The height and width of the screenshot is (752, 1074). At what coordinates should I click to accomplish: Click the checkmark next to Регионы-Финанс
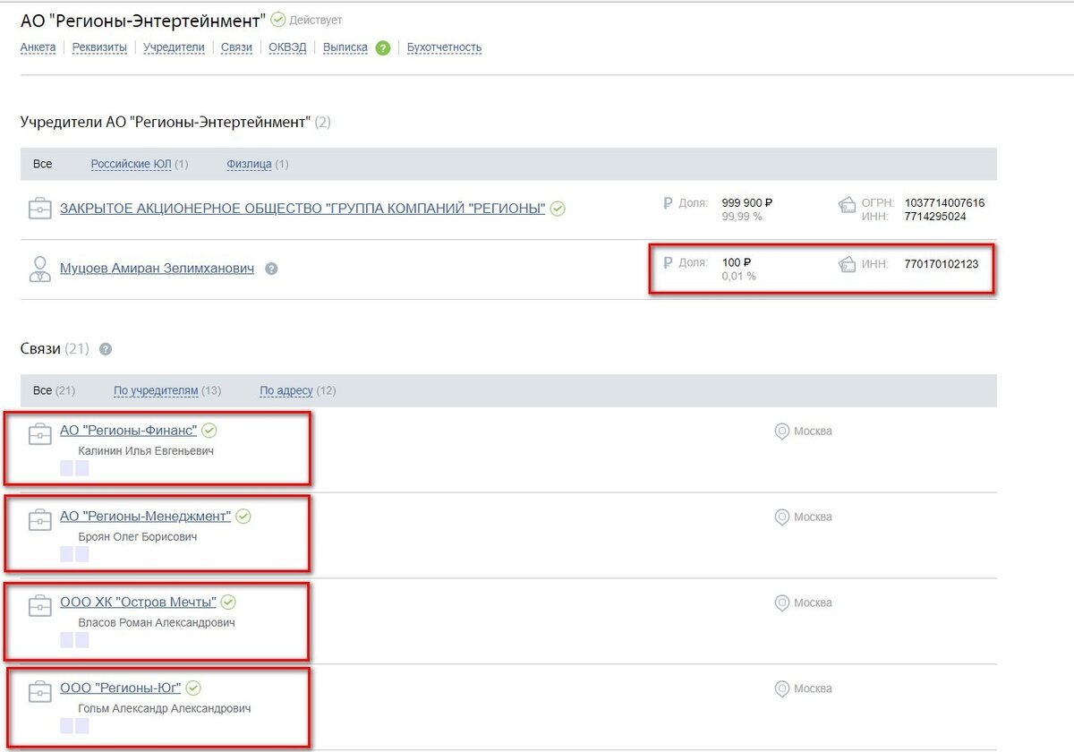coord(209,431)
